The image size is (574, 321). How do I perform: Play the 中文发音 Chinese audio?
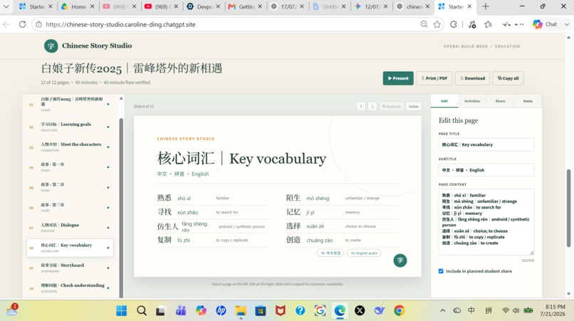point(330,253)
